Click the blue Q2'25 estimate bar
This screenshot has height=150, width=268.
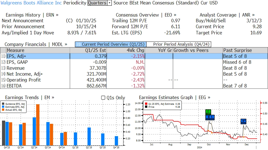[89, 136]
